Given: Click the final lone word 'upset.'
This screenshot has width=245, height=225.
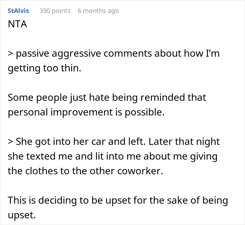Looking at the screenshot, I should coord(22,215).
